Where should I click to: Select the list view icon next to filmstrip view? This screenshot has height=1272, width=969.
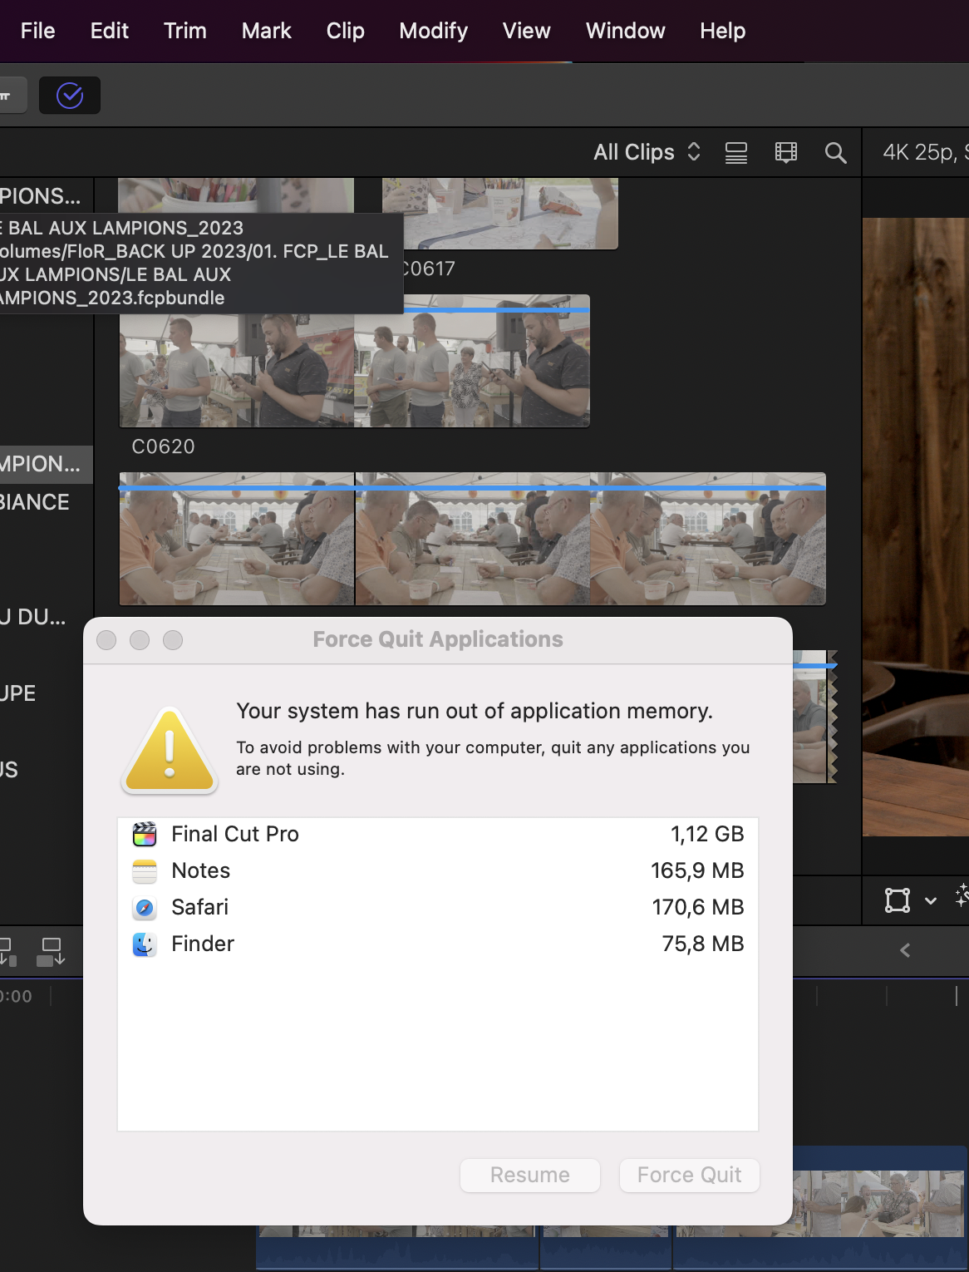[736, 152]
